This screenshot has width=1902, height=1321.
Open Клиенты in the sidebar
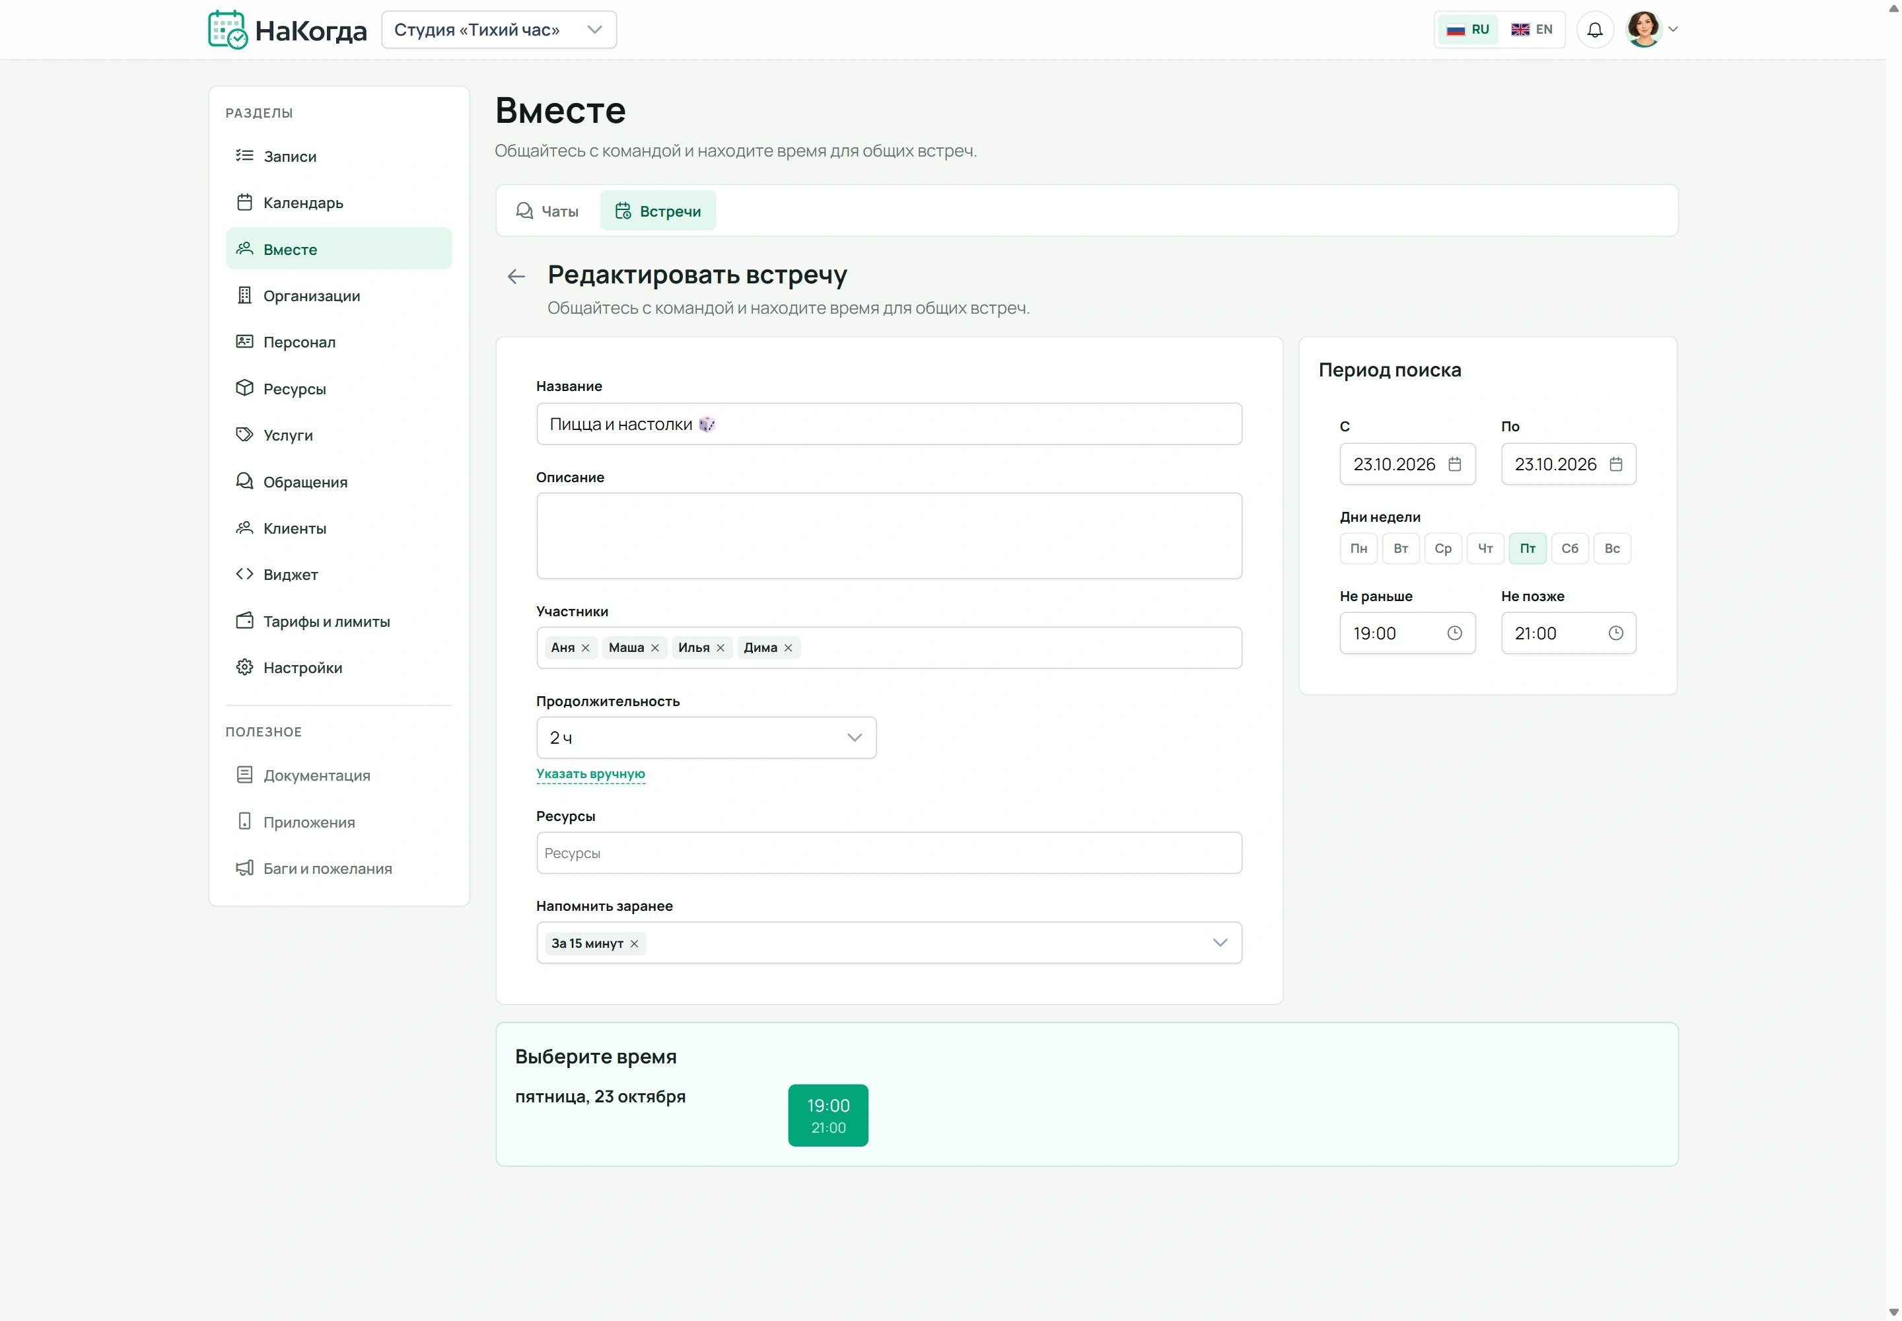point(339,528)
